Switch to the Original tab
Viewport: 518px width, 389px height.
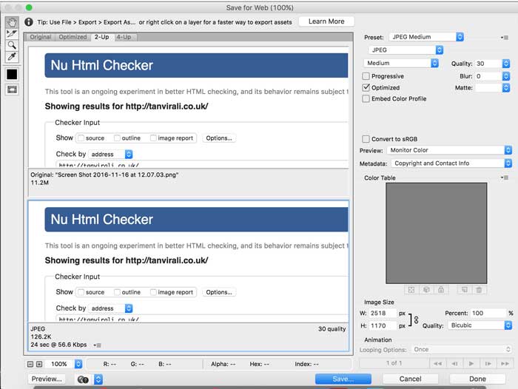pos(40,37)
